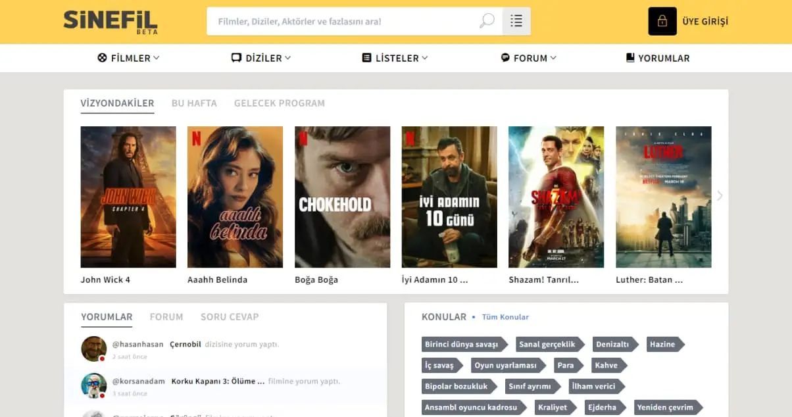Expand the Filmler dropdown menu
The height and width of the screenshot is (417, 792).
[x=129, y=58]
